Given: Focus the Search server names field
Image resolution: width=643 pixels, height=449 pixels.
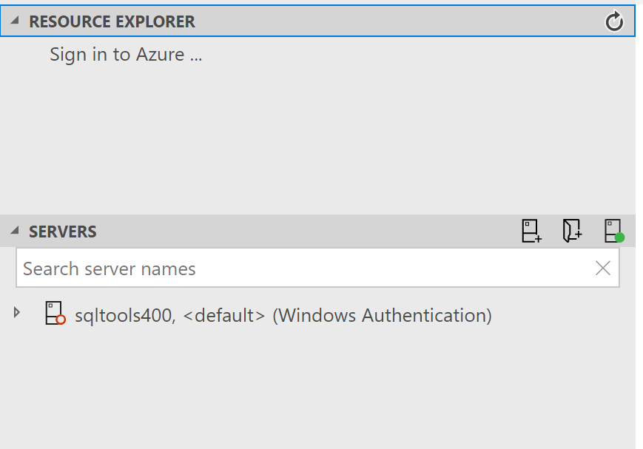Looking at the screenshot, I should (317, 268).
